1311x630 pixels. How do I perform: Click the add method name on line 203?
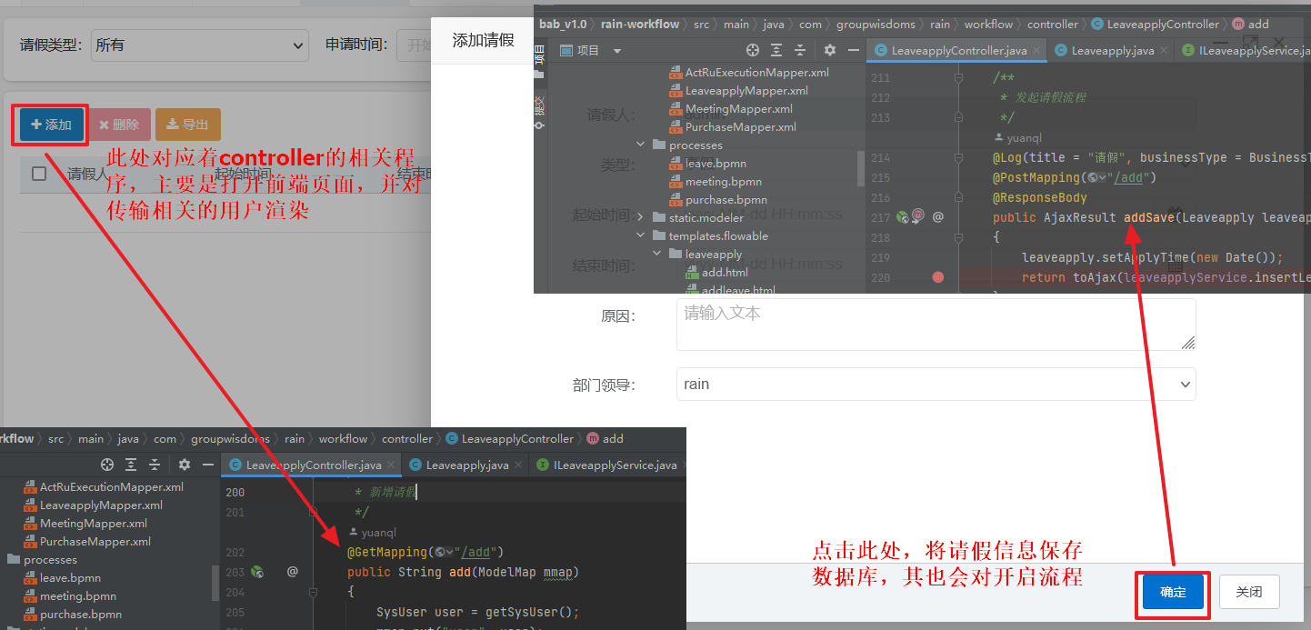point(459,572)
